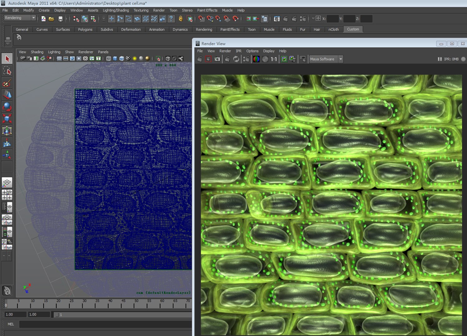Viewport: 467px width, 336px height.
Task: Click Render Region icon in Render View
Action: pos(208,59)
